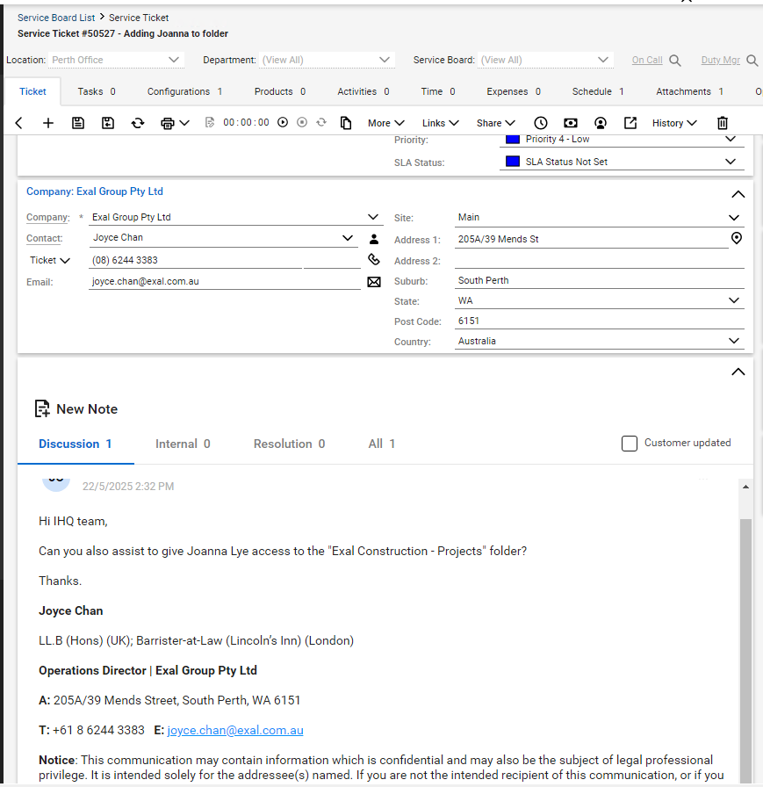Select the All notes tab
The width and height of the screenshot is (763, 787).
pyautogui.click(x=381, y=444)
